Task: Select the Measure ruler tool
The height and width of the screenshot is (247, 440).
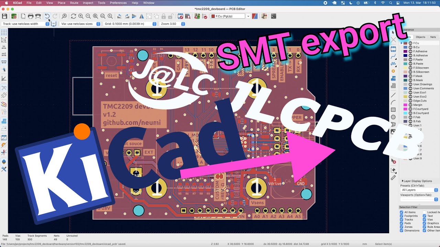Action: pos(393,178)
